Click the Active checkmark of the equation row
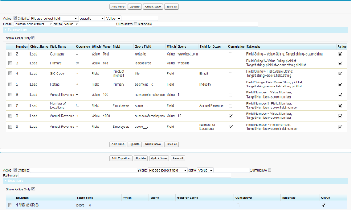The image size is (353, 217). (324, 205)
